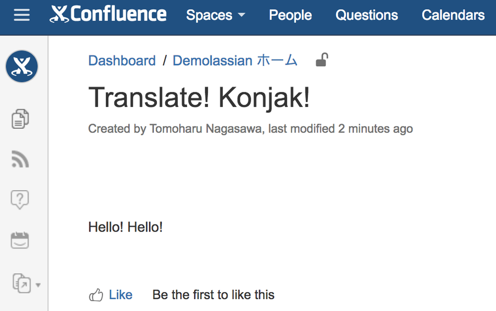
Task: Click the thumbs-up Like icon
Action: pos(96,295)
